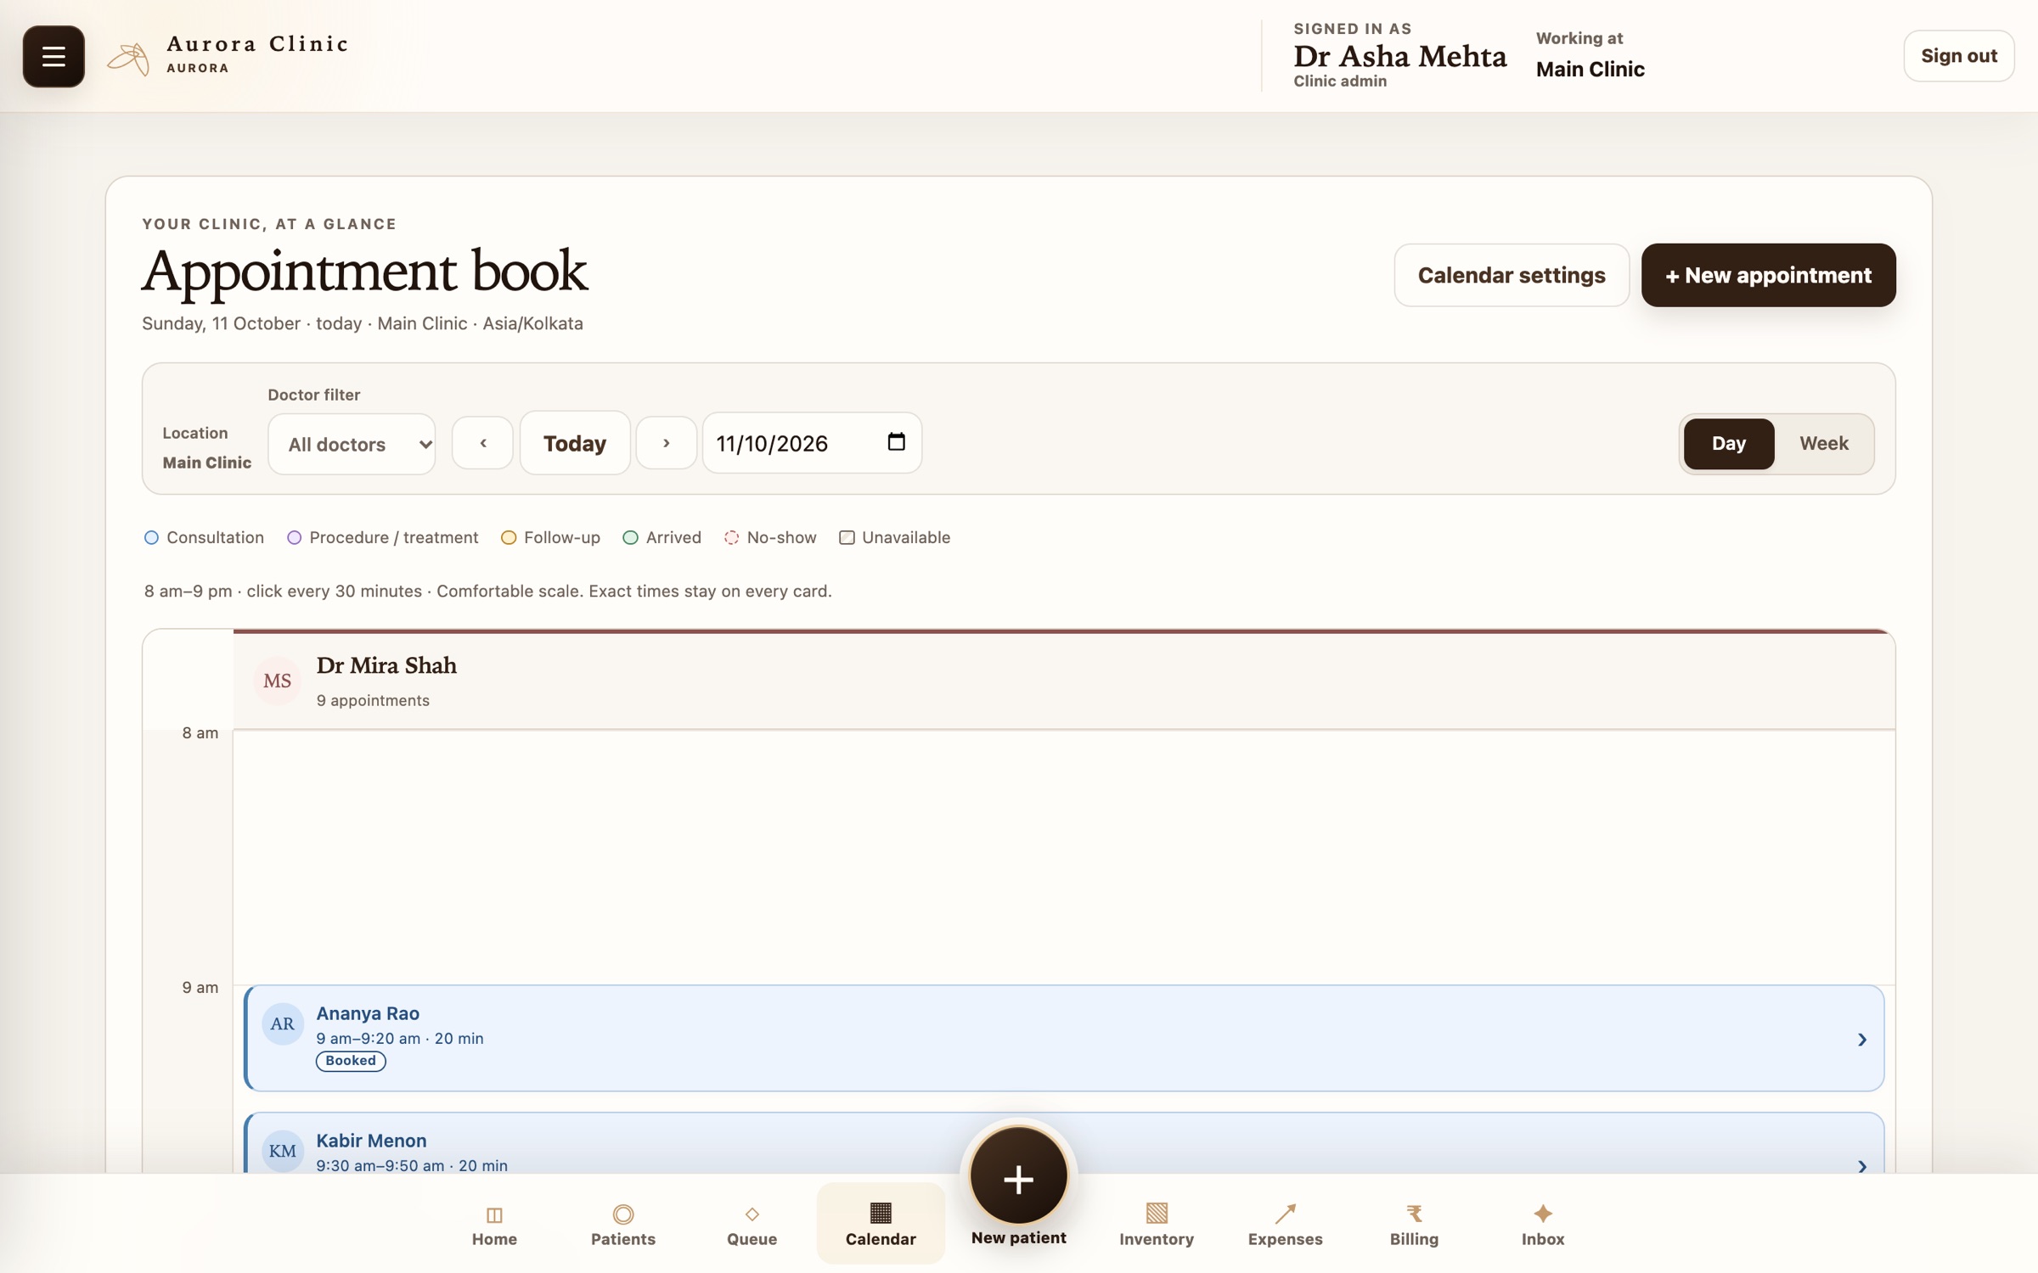Open the Expenses section
The width and height of the screenshot is (2038, 1273).
(x=1286, y=1225)
